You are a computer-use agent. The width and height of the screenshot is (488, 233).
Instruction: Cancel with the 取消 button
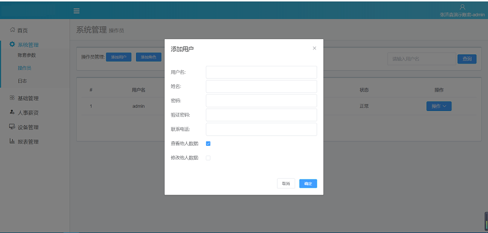[x=286, y=184]
